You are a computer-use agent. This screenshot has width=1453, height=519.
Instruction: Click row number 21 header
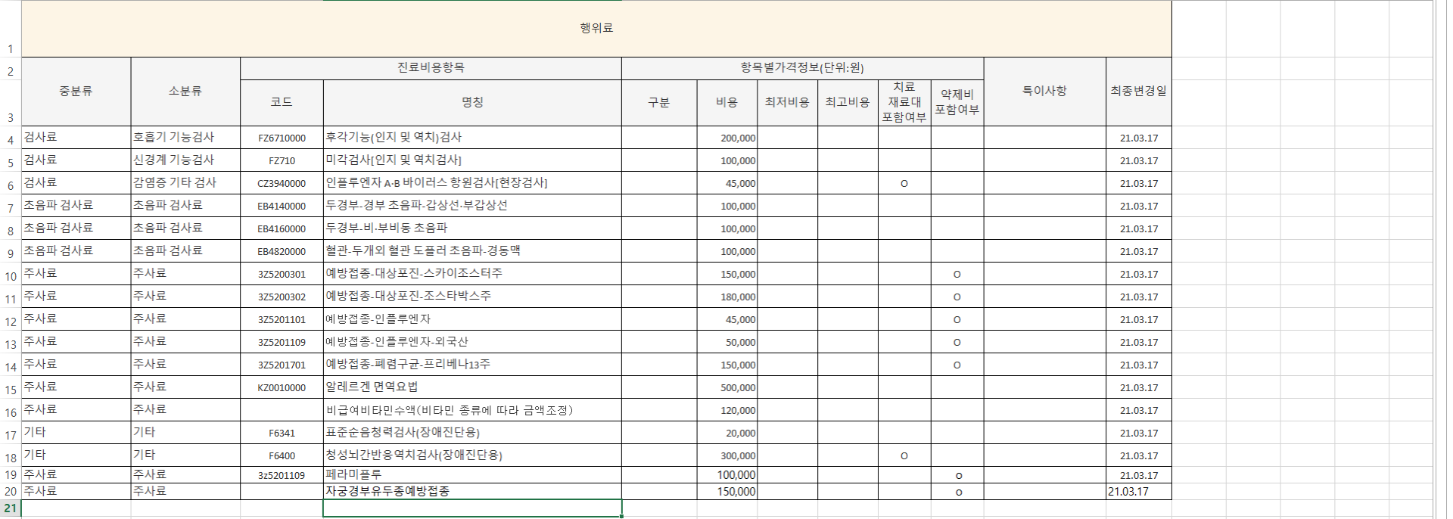[11, 508]
